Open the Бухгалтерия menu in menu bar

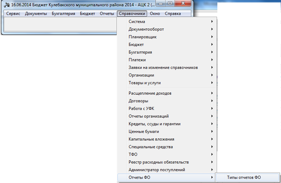[63, 14]
